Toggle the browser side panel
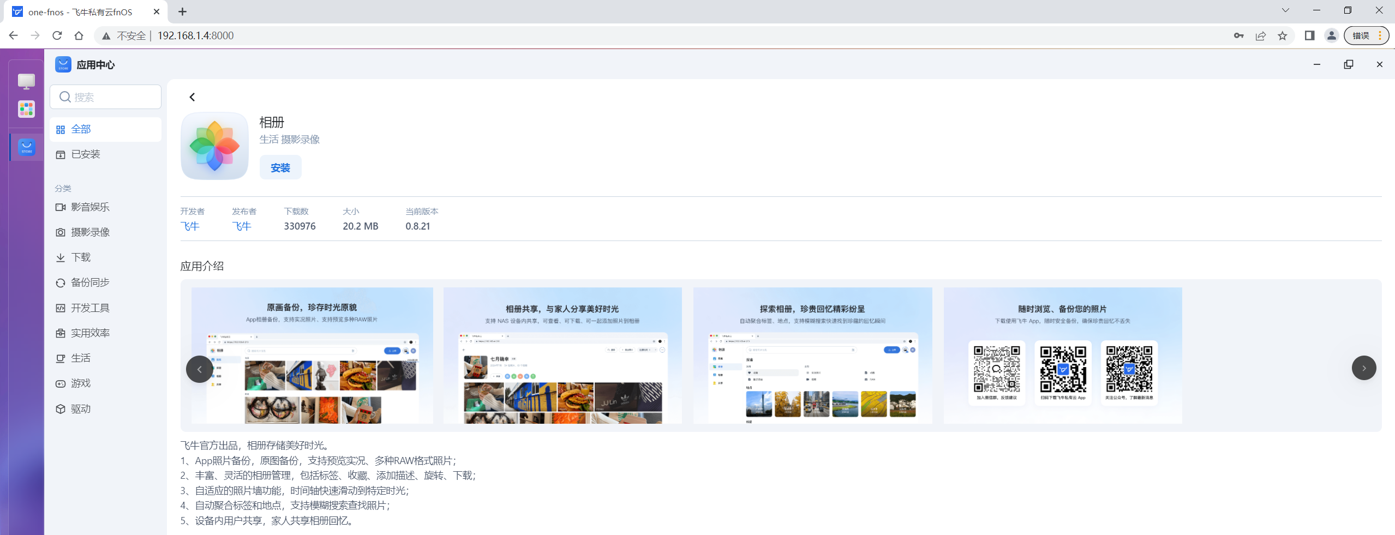The height and width of the screenshot is (535, 1395). pos(1309,35)
